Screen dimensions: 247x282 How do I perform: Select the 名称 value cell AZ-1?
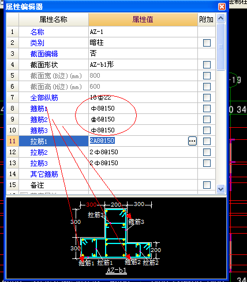coord(143,32)
